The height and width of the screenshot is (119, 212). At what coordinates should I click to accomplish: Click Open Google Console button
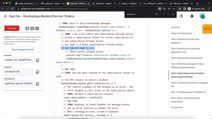[x=23, y=50]
